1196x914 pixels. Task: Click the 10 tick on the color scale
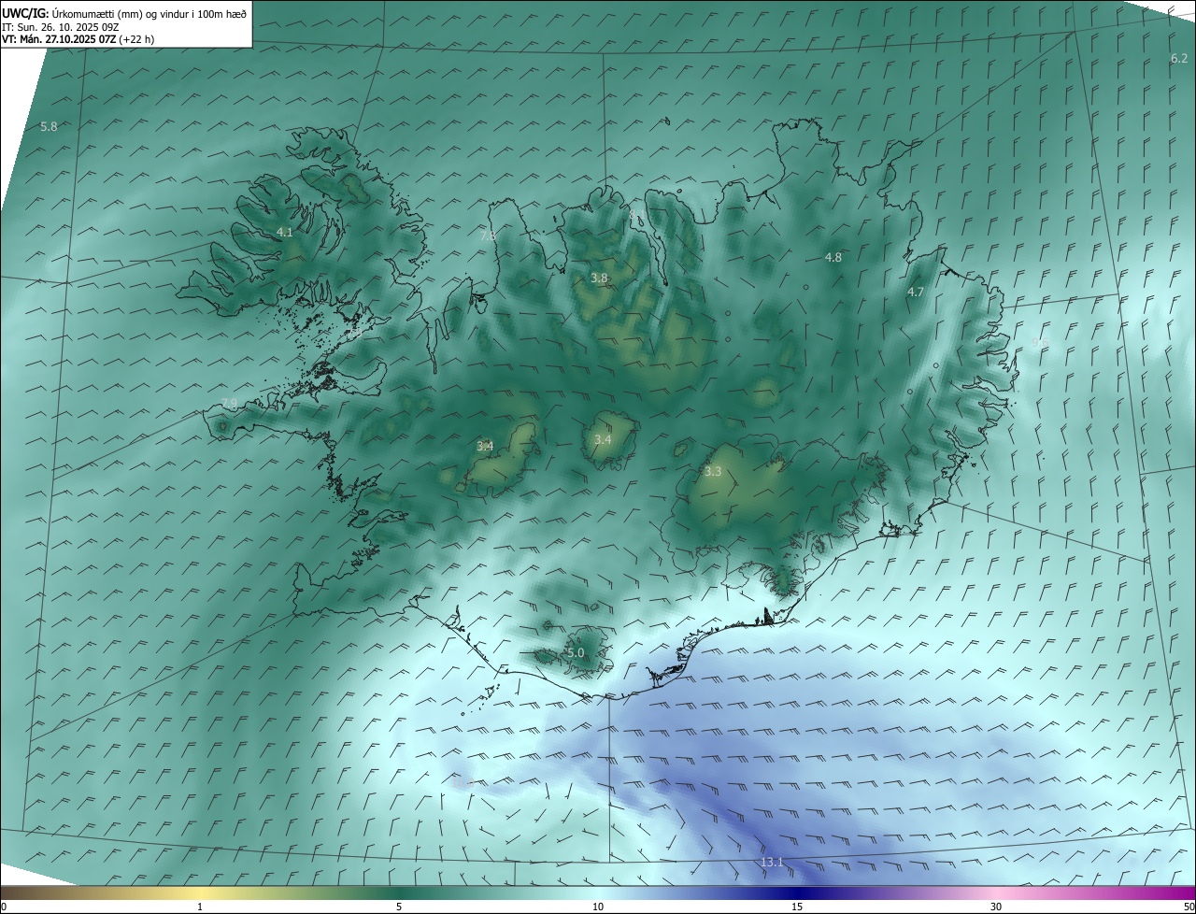coord(598,907)
